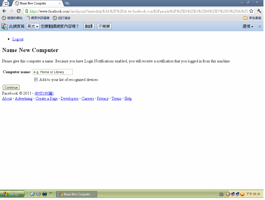Viewport: 265px width, 200px height.
Task: View the Privacy link
Action: pyautogui.click(x=103, y=98)
